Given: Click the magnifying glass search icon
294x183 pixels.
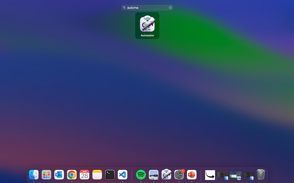Looking at the screenshot, I should [124, 8].
